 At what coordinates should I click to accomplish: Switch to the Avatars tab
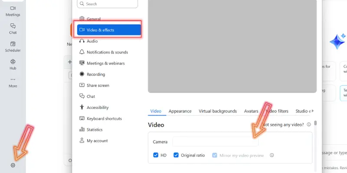251,111
